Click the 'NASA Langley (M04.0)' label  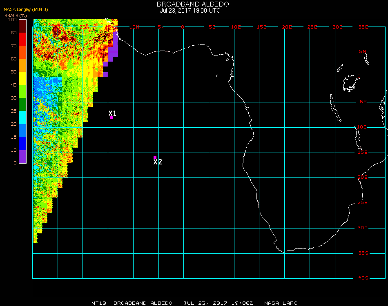26,10
